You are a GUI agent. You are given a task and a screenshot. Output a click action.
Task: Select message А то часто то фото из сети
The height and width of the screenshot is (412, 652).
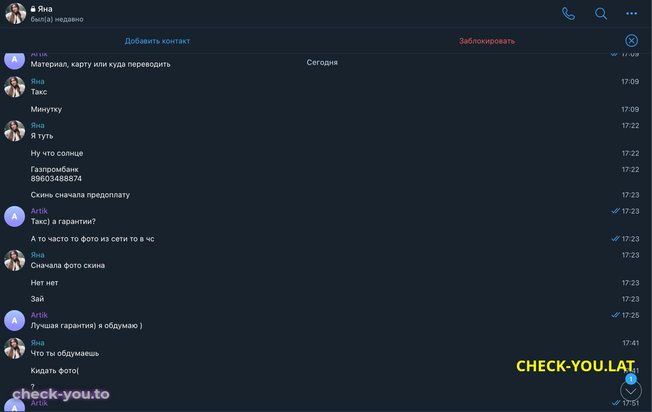tap(93, 239)
